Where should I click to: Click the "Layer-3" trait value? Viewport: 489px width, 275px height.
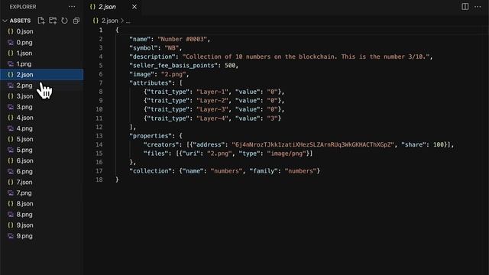coord(212,109)
